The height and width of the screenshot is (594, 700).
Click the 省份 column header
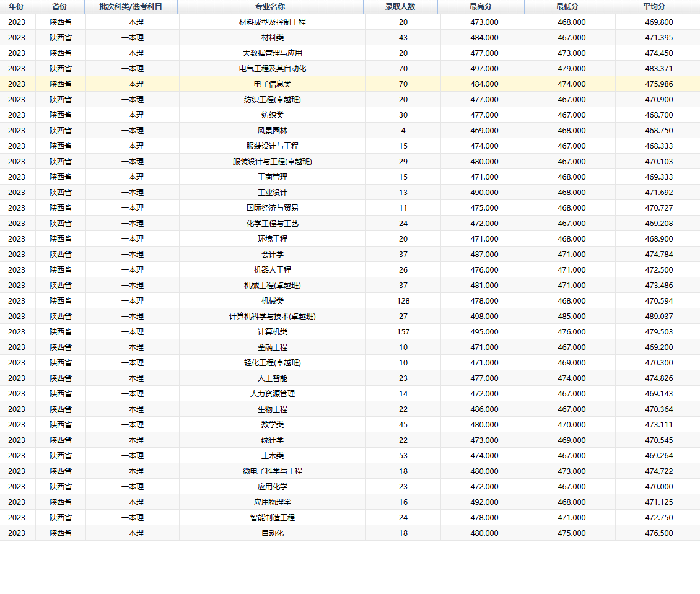click(x=59, y=7)
